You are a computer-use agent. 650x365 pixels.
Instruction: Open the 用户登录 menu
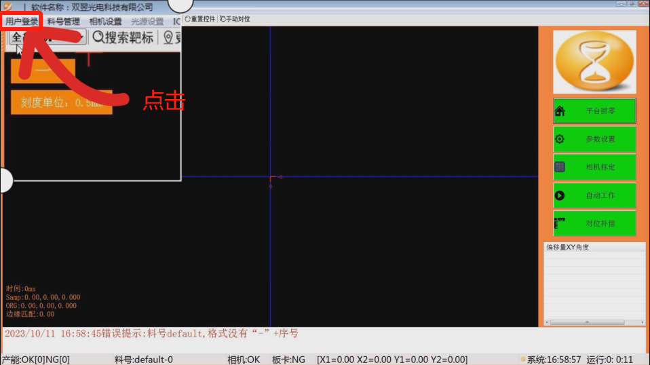[22, 22]
